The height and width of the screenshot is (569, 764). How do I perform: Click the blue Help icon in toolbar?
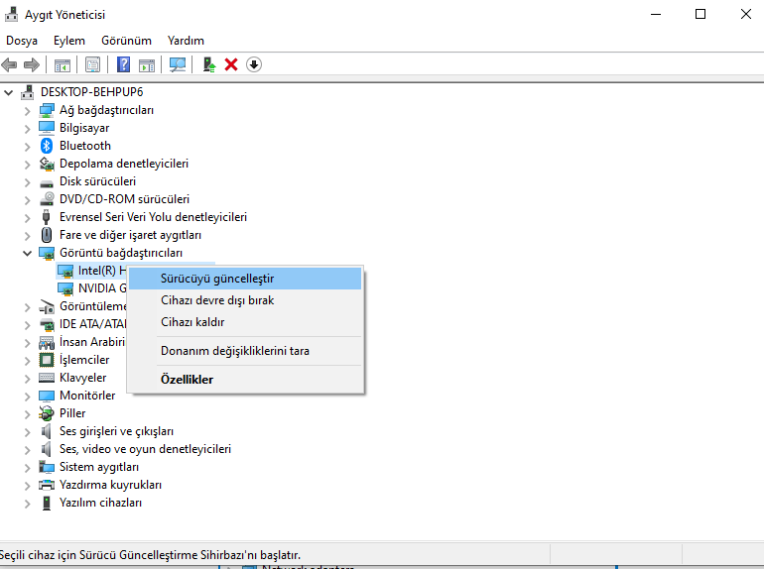coord(123,64)
